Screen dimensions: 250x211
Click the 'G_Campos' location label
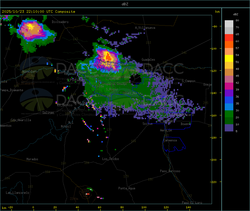189,81
